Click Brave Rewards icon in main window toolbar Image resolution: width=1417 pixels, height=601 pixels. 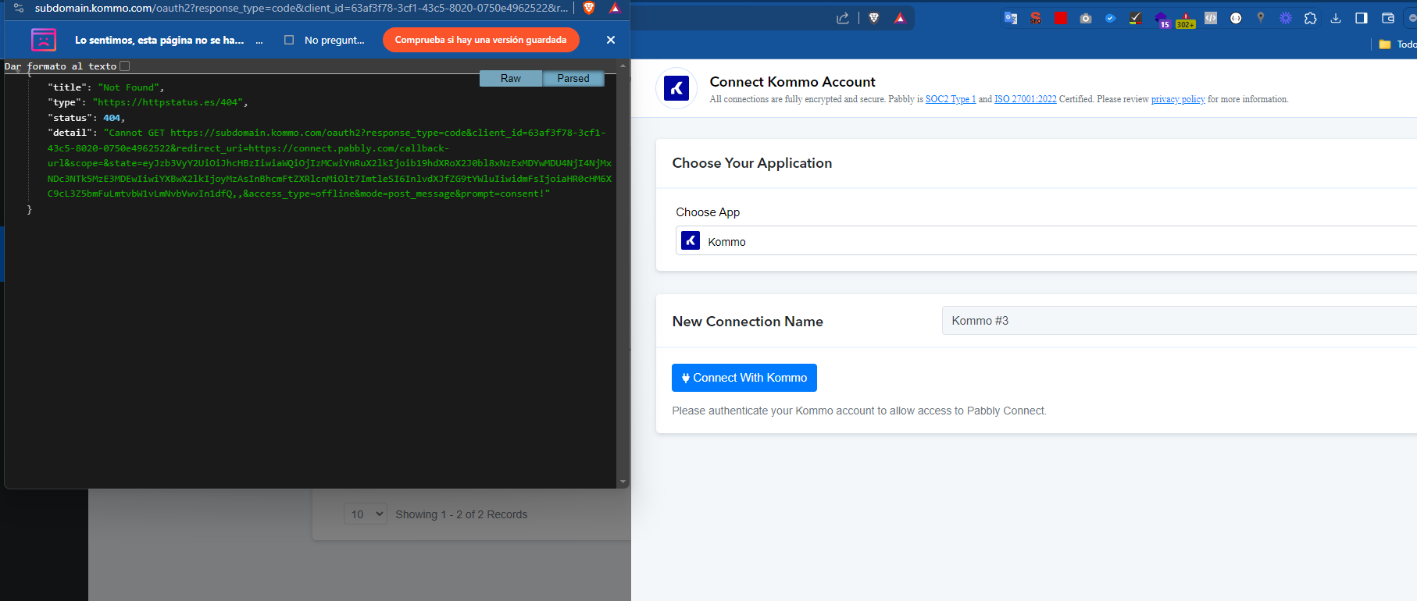(900, 18)
